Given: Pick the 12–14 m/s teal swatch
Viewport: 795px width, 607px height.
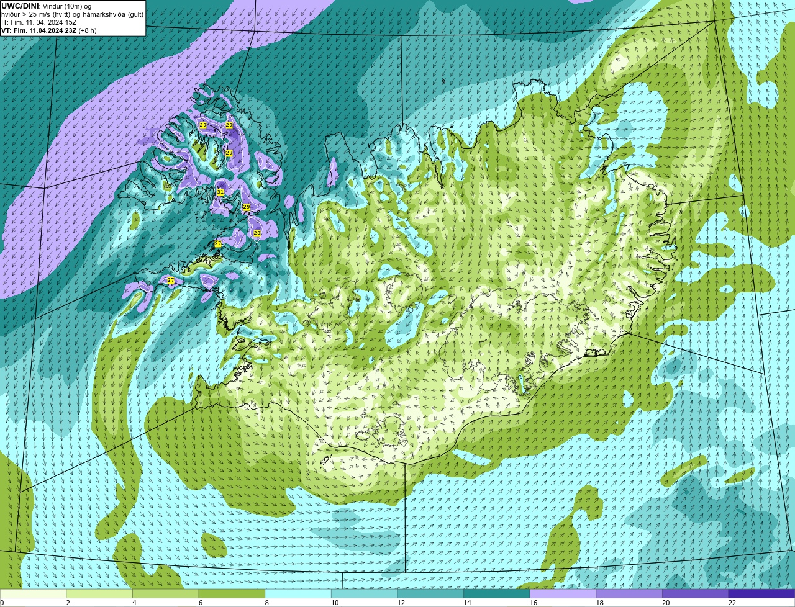Looking at the screenshot, I should (x=430, y=593).
